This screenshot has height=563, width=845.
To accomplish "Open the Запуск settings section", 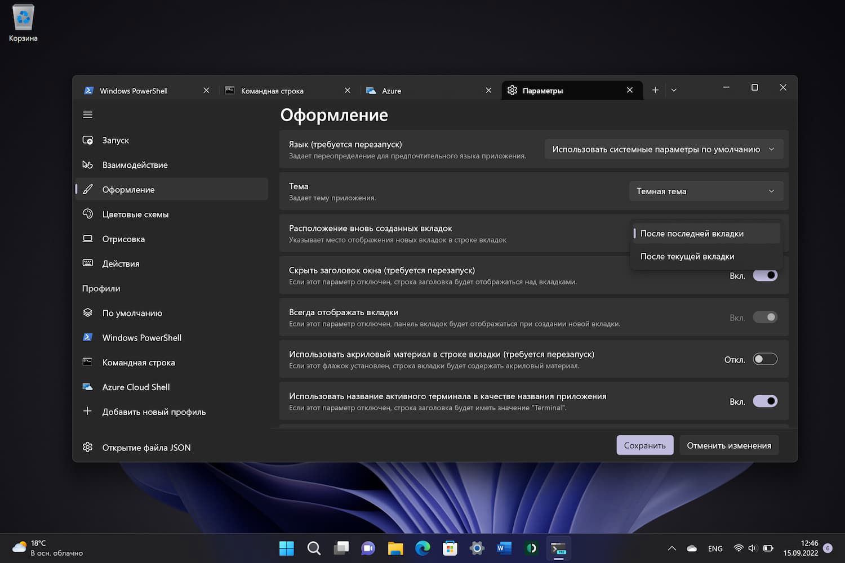I will point(115,140).
